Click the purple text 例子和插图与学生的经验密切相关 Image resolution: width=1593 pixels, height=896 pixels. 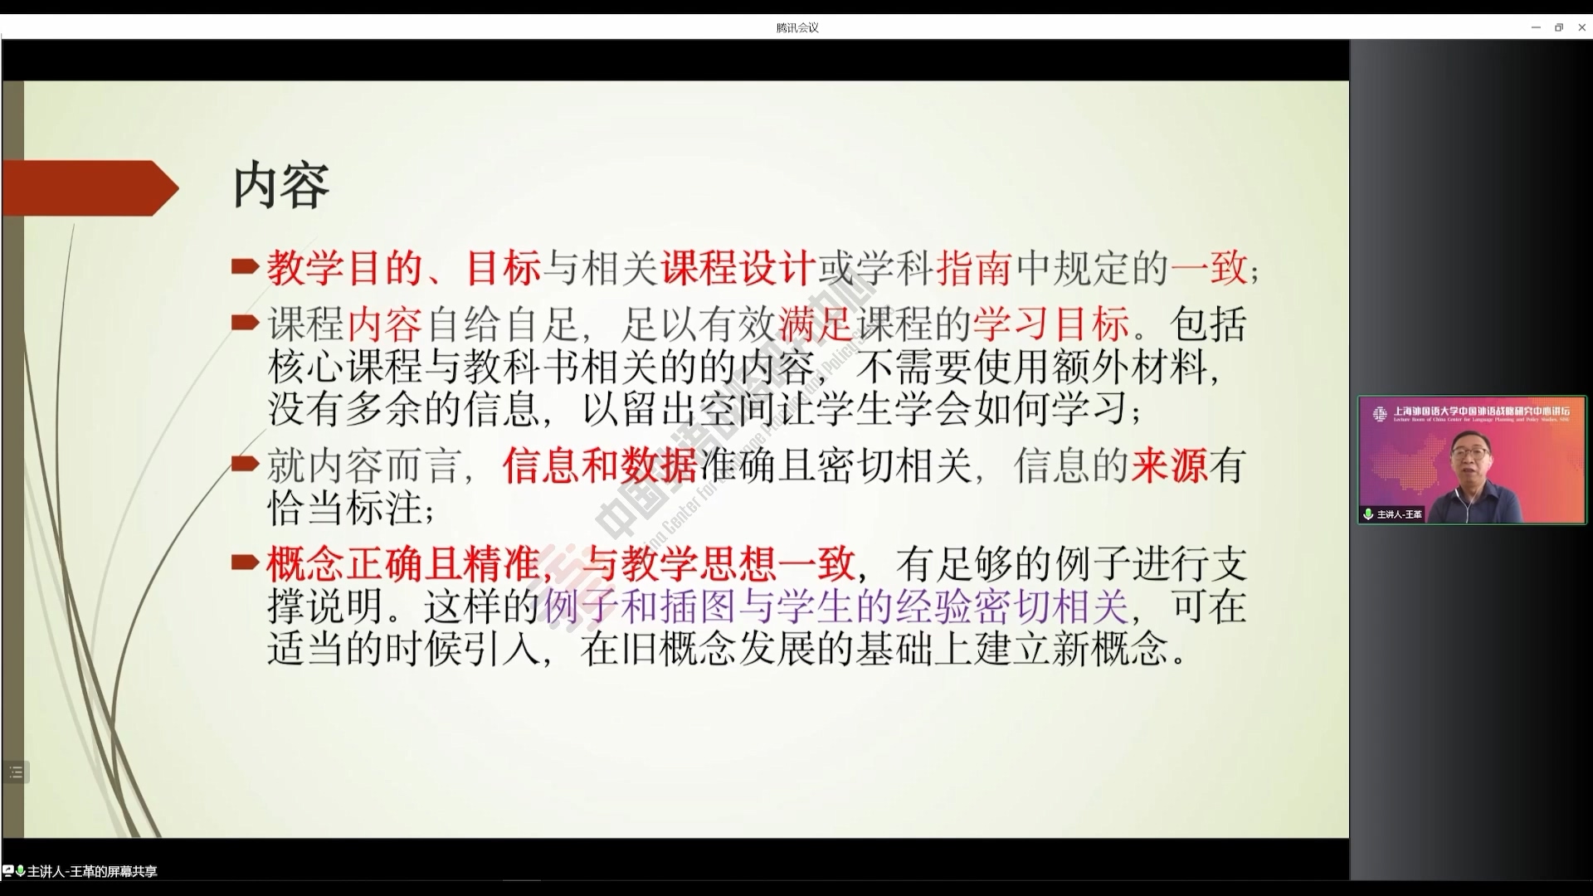tap(835, 606)
